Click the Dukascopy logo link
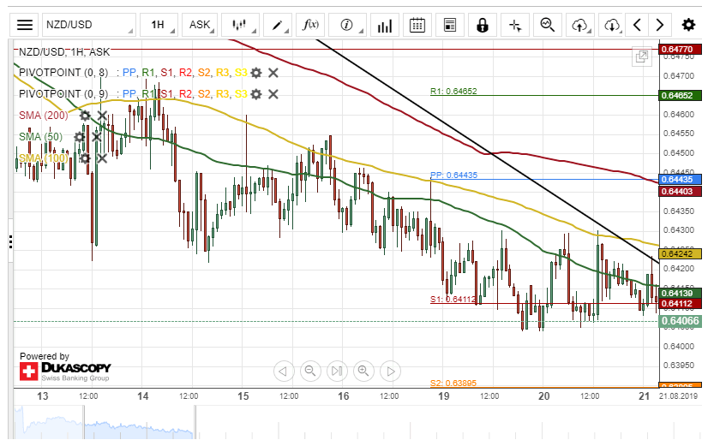 tap(65, 371)
